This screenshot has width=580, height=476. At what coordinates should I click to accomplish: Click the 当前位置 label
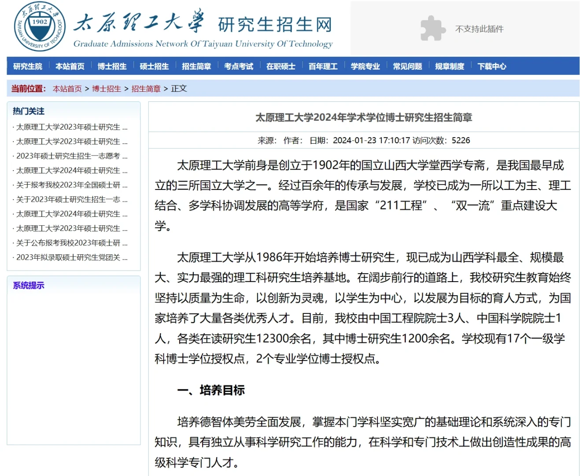pyautogui.click(x=29, y=89)
